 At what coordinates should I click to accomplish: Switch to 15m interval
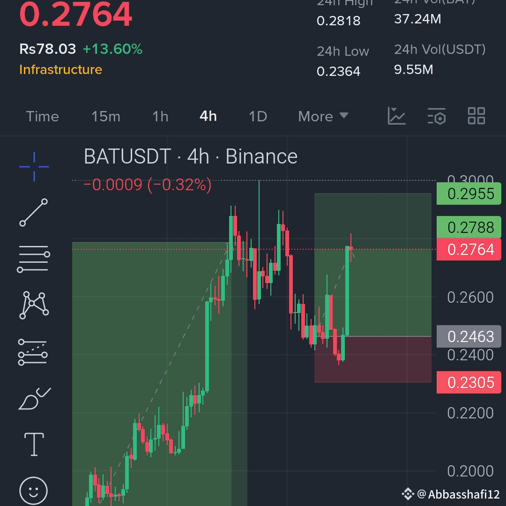106,117
